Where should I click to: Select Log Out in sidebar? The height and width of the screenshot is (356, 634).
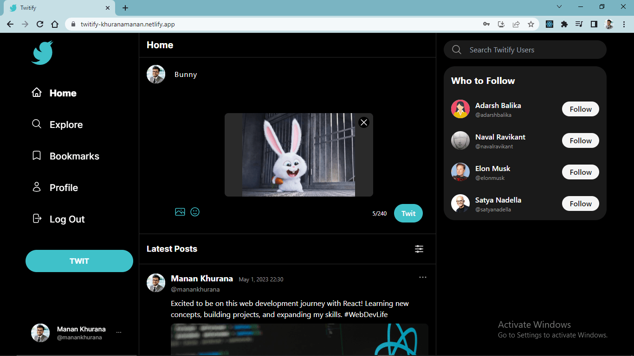pos(58,219)
